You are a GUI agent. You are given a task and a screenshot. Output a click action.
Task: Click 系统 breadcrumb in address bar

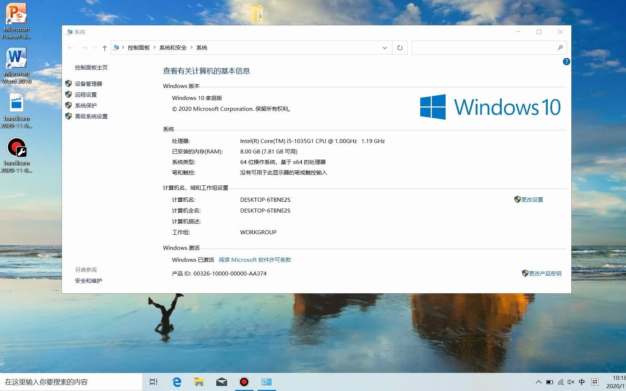(x=202, y=48)
